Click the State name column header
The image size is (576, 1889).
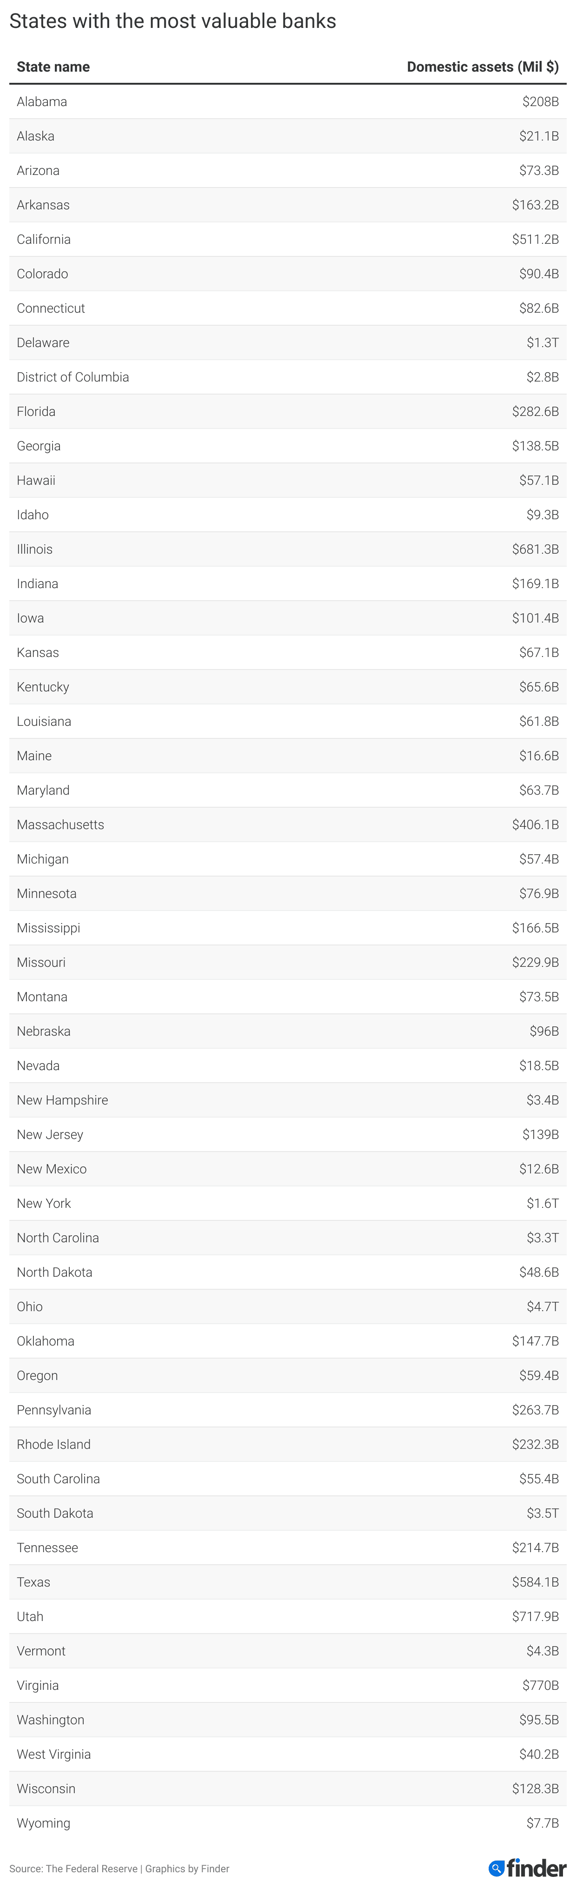point(53,67)
